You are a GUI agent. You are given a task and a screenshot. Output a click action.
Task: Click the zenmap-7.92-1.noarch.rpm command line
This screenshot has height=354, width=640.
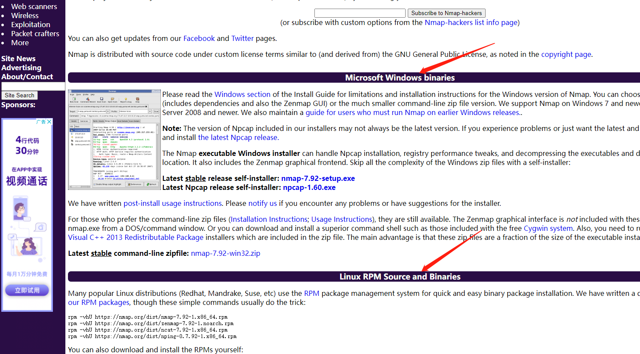pos(151,323)
